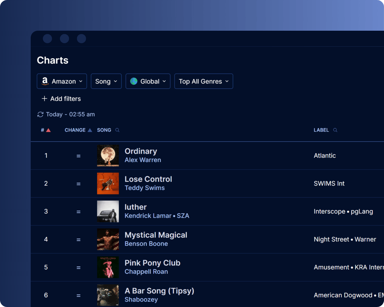Click the sort triangle beside CHANGE header

(90, 130)
